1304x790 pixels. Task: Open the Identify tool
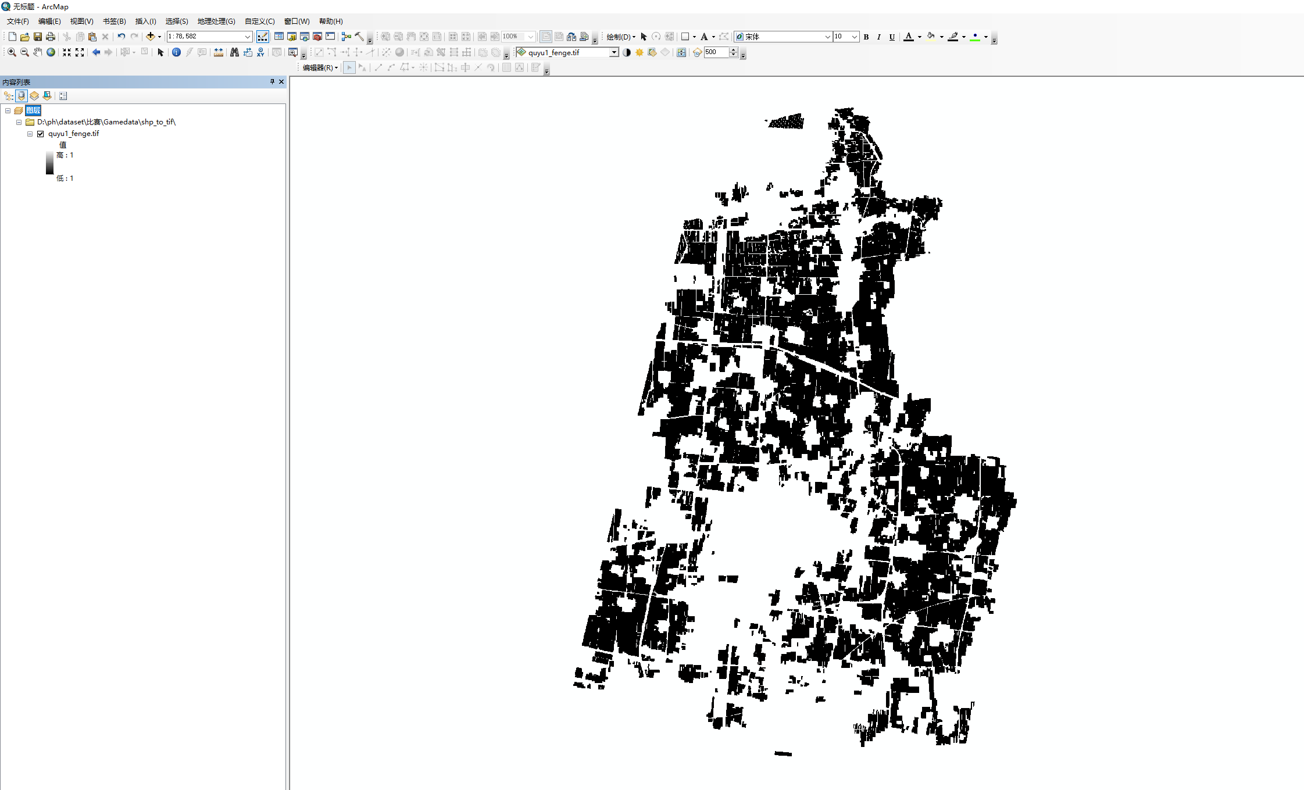176,52
